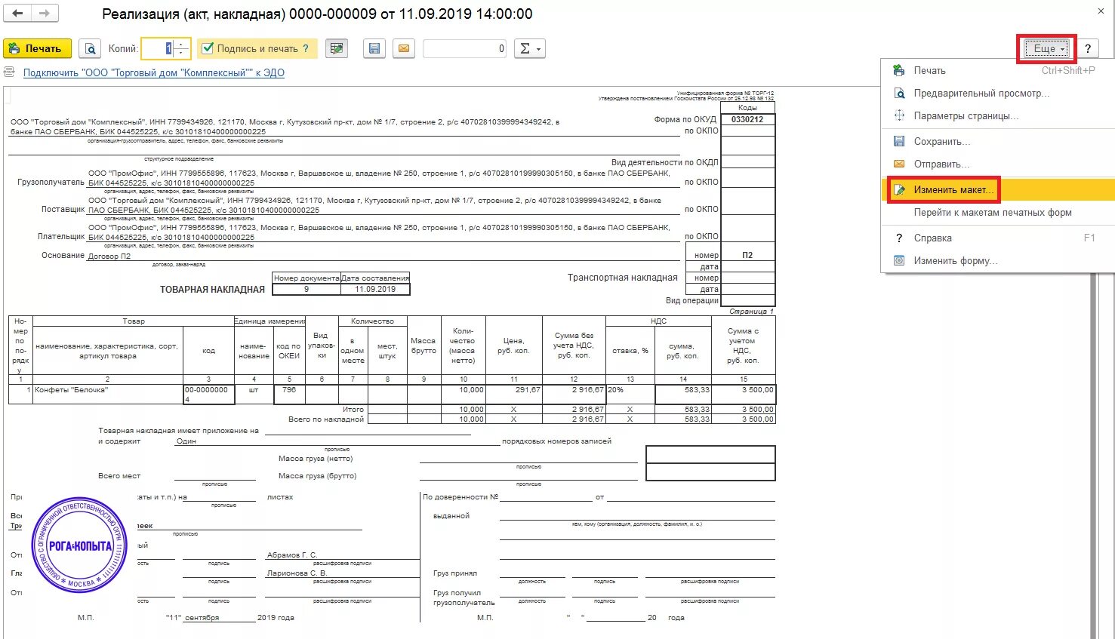Open the Еще dropdown menu
1115x639 pixels.
[1046, 48]
